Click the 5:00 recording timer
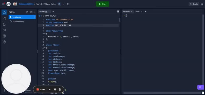 click(x=42, y=89)
